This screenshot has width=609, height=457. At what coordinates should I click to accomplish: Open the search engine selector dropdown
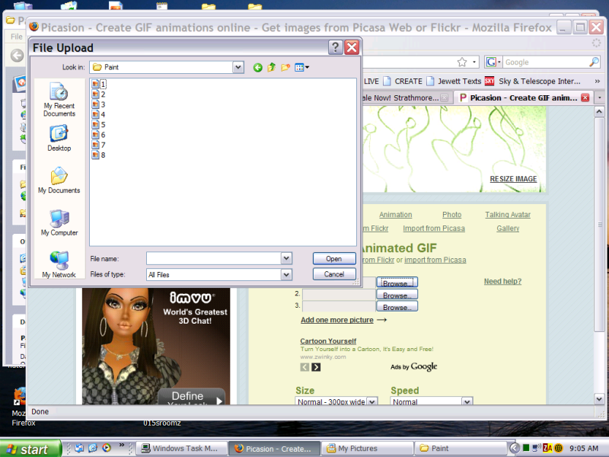[x=493, y=62]
